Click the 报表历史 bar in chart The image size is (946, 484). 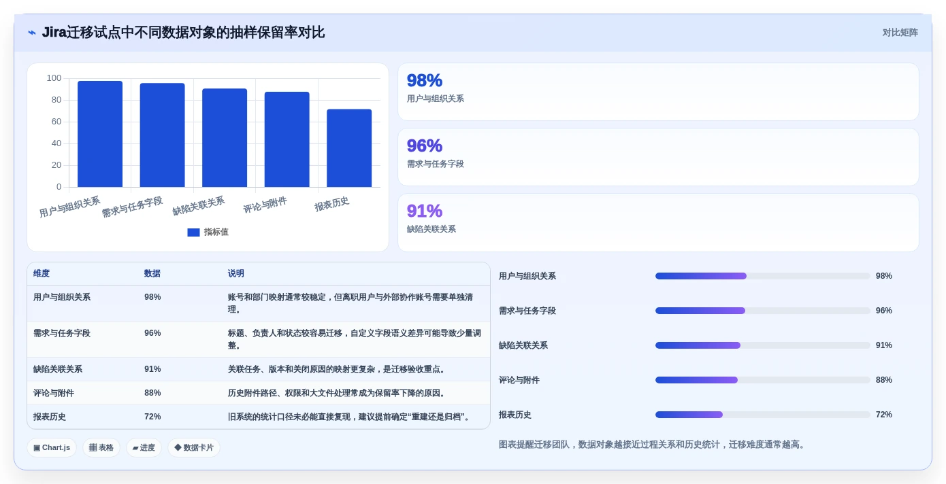(x=349, y=148)
